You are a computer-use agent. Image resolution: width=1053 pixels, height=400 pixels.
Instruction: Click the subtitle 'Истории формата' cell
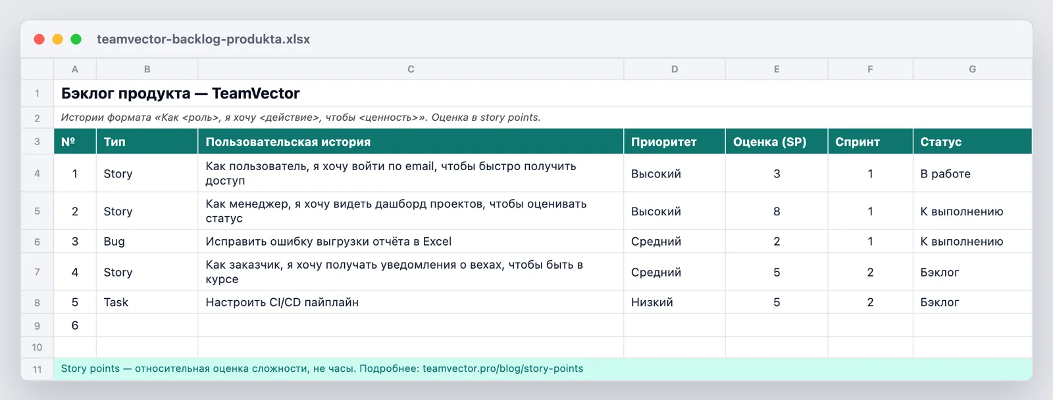pyautogui.click(x=543, y=118)
